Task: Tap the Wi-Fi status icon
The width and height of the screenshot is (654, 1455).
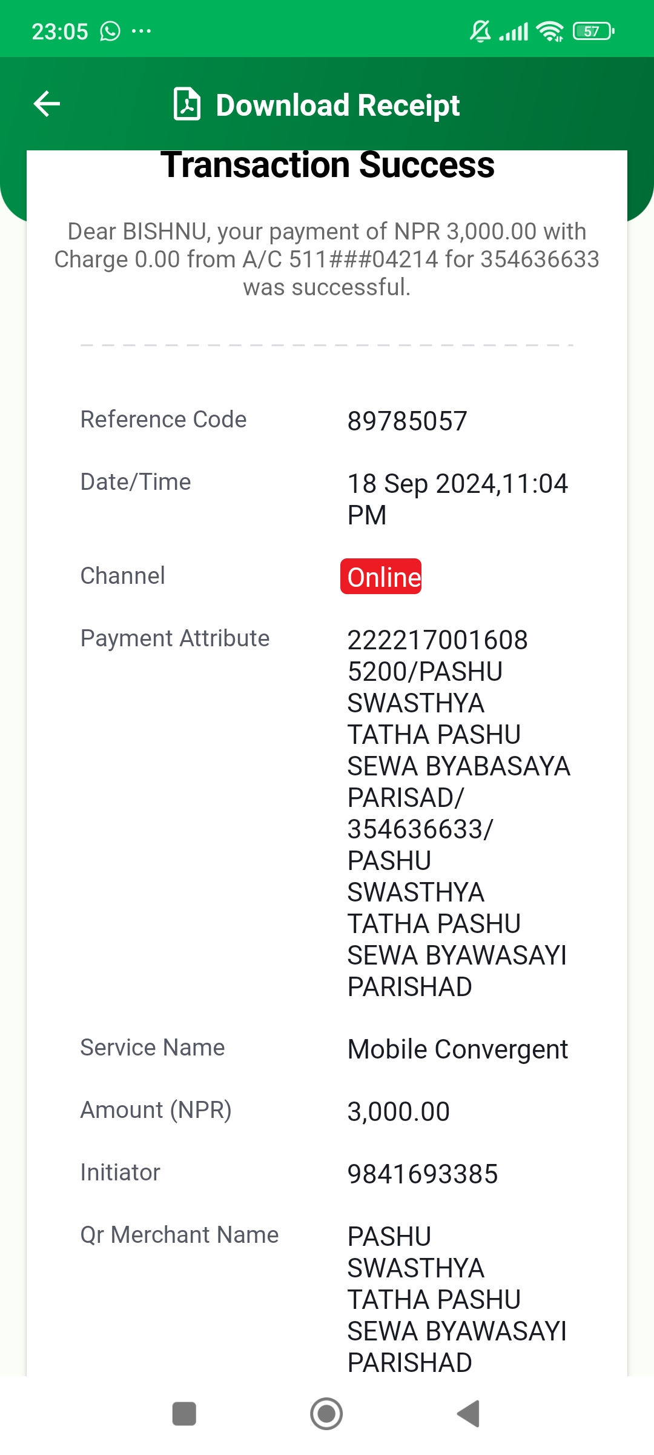Action: (x=550, y=31)
